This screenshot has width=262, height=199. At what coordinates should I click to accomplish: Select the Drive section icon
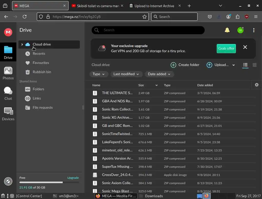(x=8, y=52)
